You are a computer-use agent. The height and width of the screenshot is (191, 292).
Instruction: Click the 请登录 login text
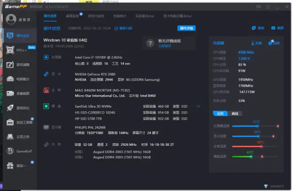coord(24,20)
